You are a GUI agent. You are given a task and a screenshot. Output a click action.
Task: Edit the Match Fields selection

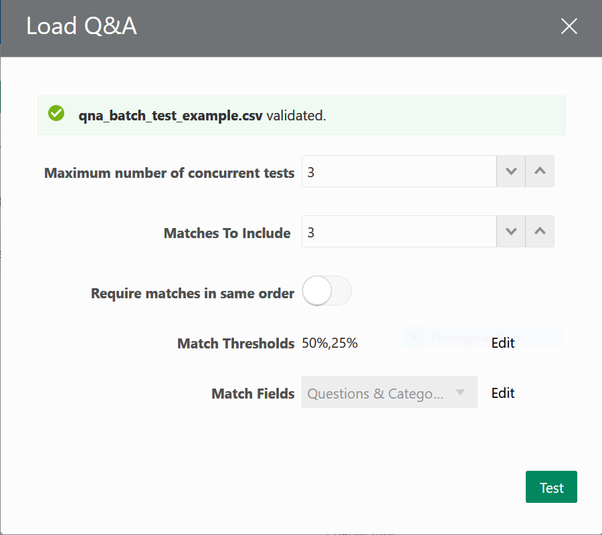point(503,393)
